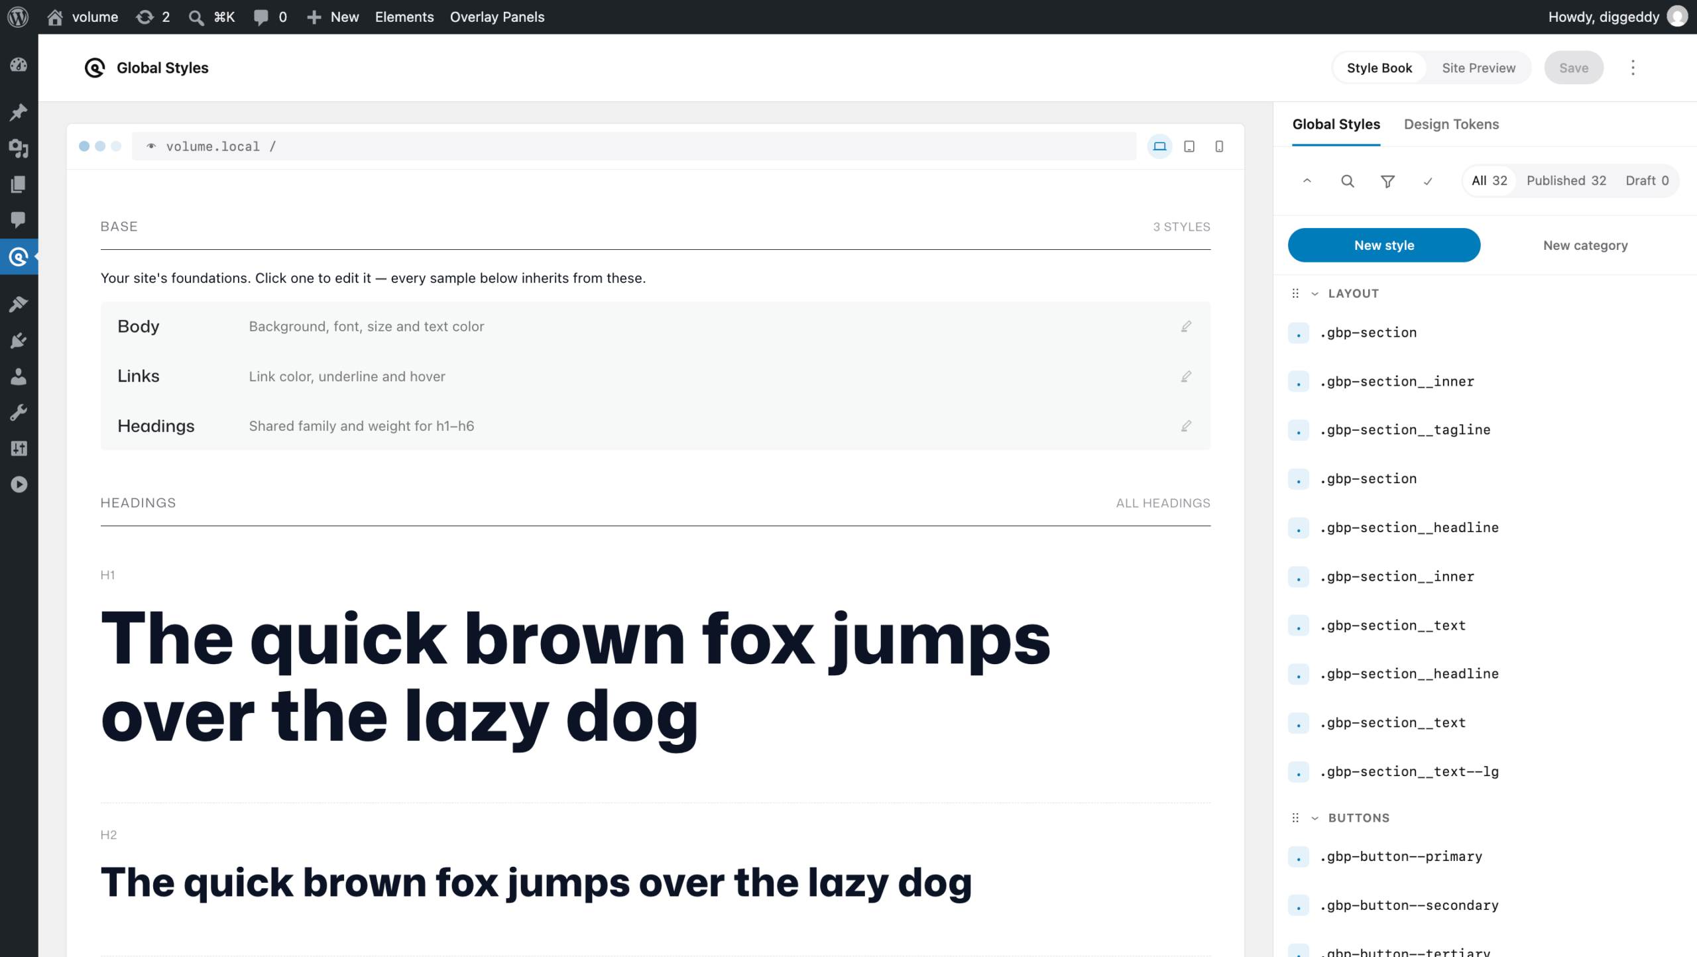Filter styles list by Draft 0
This screenshot has width=1697, height=957.
coord(1647,180)
